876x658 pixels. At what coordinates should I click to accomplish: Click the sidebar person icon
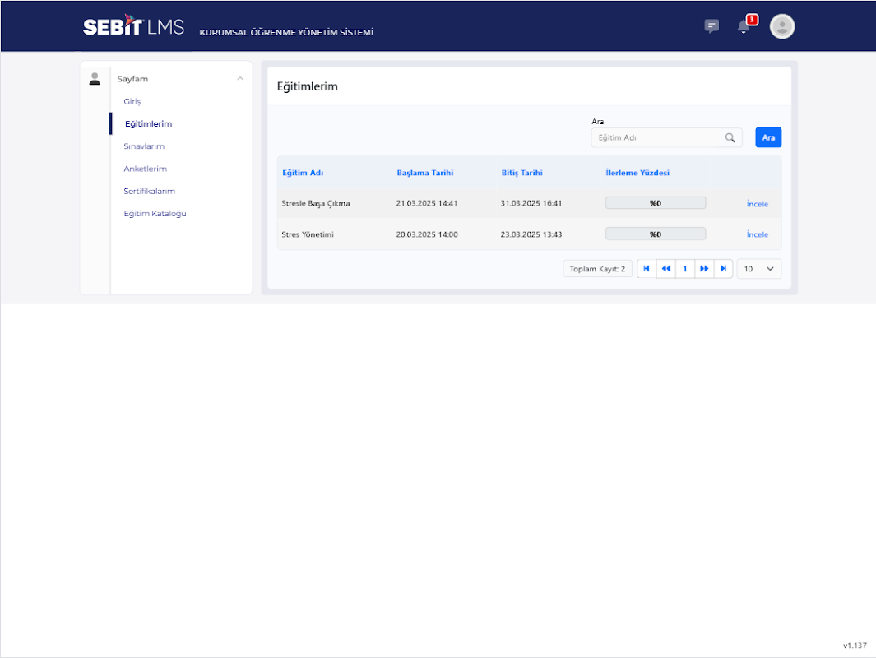95,79
